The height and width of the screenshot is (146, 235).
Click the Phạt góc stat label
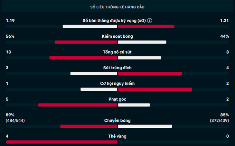(x=117, y=99)
